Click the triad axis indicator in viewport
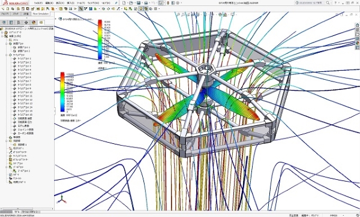The width and height of the screenshot is (360, 217). click(62, 200)
